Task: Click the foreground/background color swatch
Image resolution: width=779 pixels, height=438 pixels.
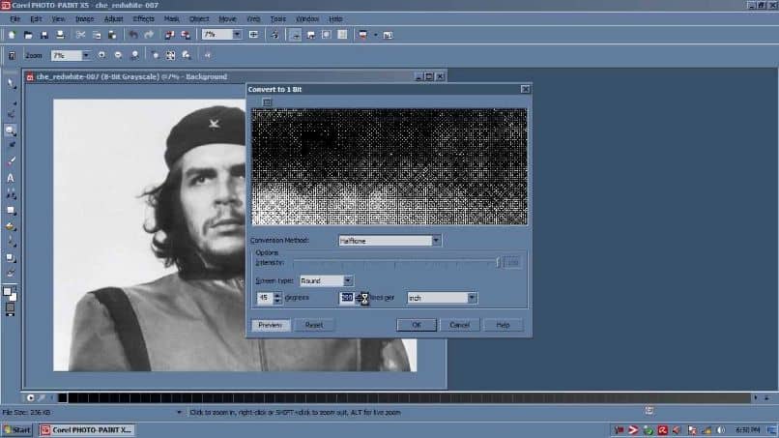Action: coord(10,292)
